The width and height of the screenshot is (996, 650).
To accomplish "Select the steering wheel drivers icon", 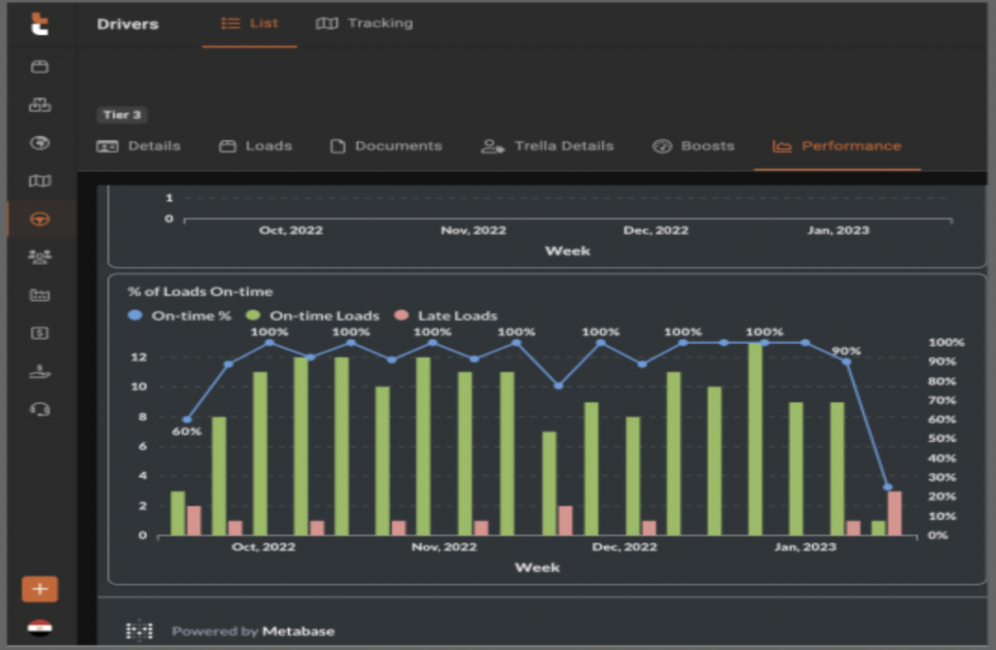I will [39, 219].
